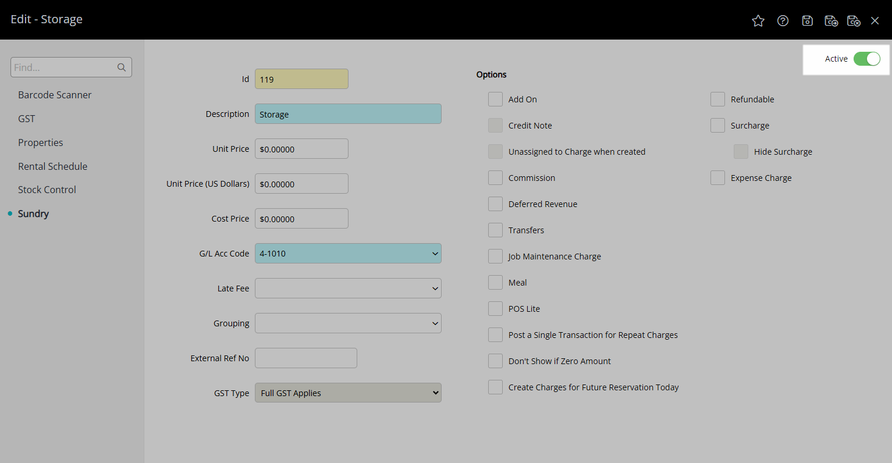Enable Job Maintenance Charge checkbox
This screenshot has height=463, width=892.
click(495, 257)
